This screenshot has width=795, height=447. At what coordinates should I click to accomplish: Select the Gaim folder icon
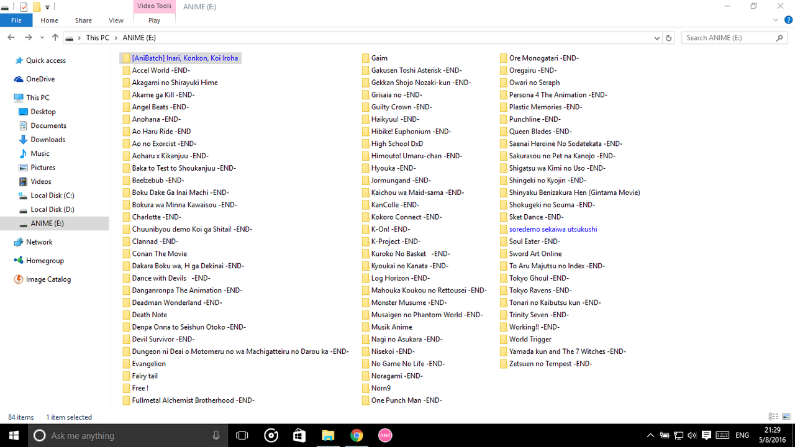[366, 58]
